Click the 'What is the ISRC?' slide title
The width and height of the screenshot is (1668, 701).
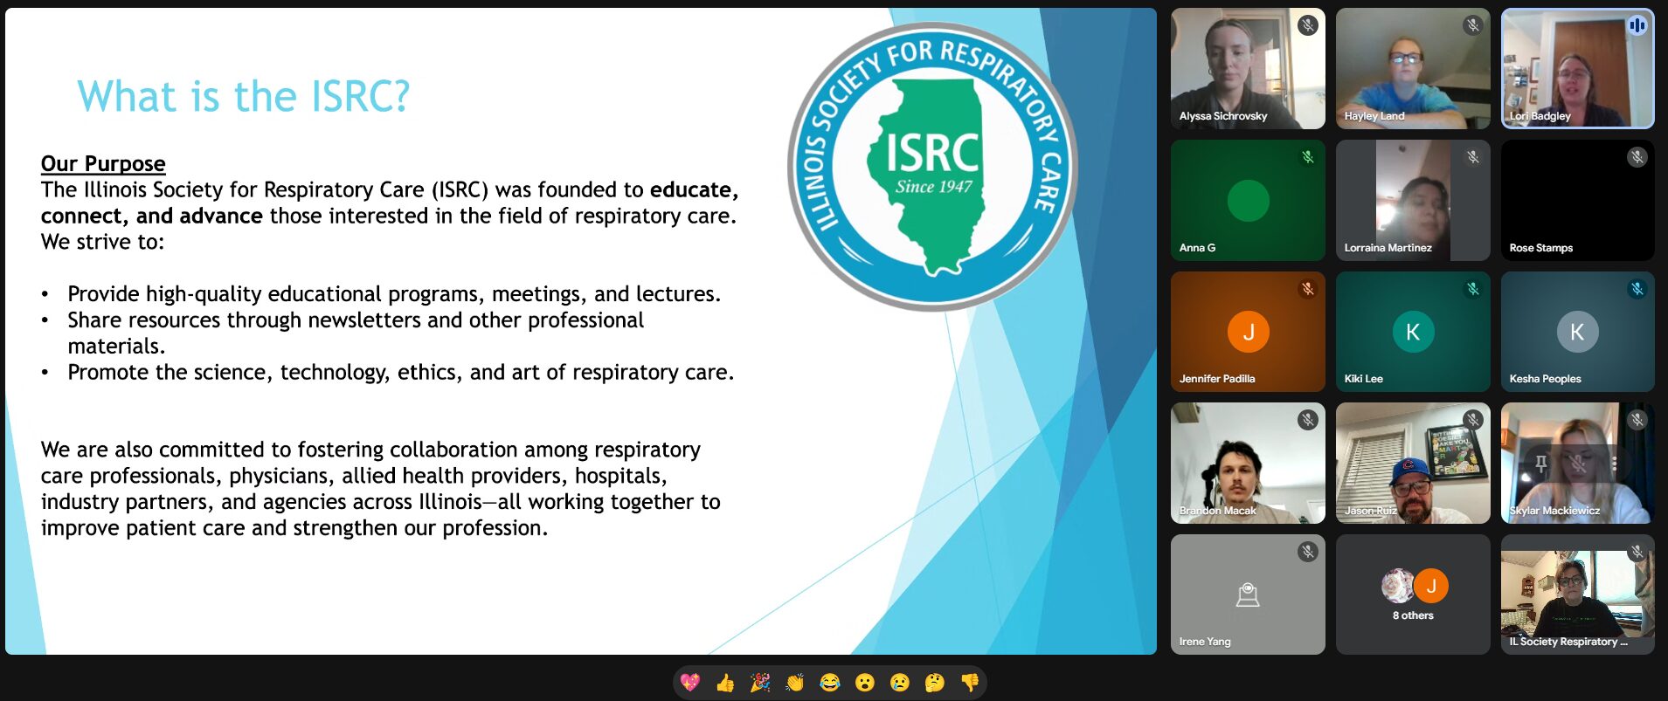(243, 96)
